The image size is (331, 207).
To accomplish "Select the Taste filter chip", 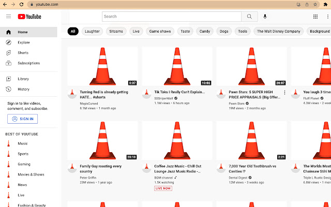I will coord(185,31).
